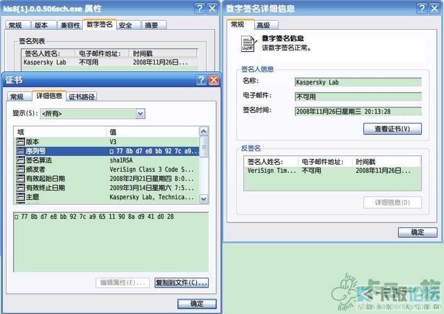444x314 pixels.
Task: Click 2008年11月26日 timestamp in 反签名 list
Action: point(383,171)
